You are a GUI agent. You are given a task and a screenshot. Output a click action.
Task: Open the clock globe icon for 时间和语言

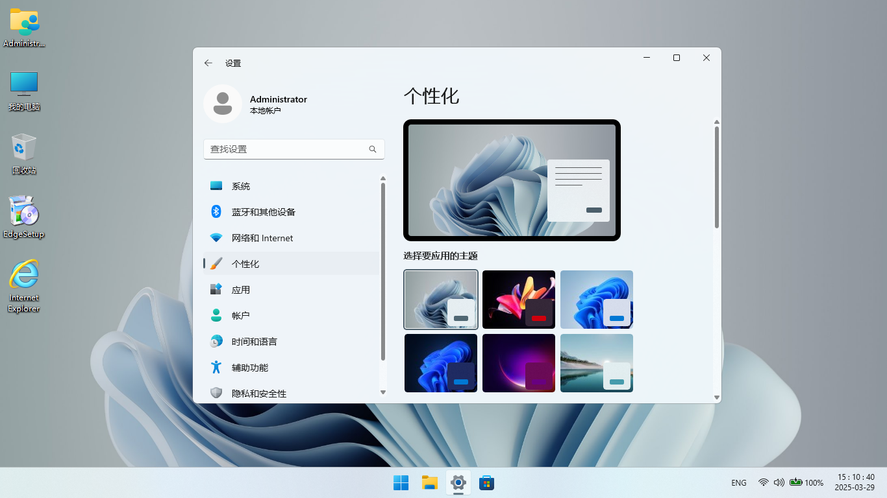click(216, 341)
